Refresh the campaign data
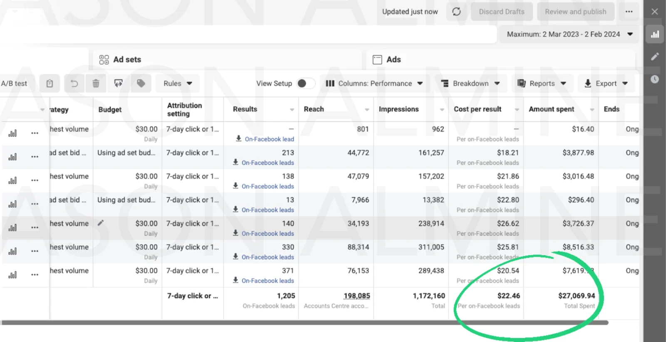Image resolution: width=666 pixels, height=342 pixels. click(x=457, y=12)
